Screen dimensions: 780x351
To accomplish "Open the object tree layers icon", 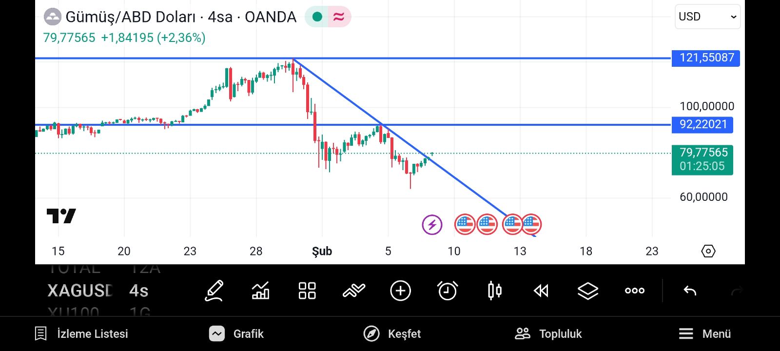I will 588,291.
